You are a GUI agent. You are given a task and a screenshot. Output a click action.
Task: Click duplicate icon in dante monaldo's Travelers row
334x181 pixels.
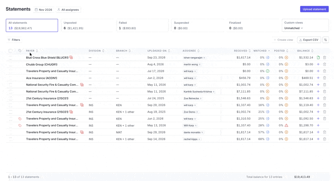click(82, 132)
